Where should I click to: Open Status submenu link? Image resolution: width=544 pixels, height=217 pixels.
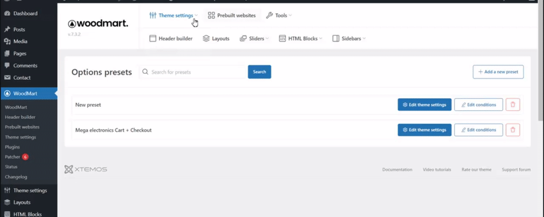tap(11, 167)
